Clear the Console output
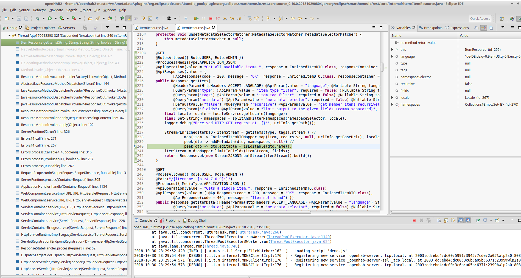The height and width of the screenshot is (278, 521). 439,220
